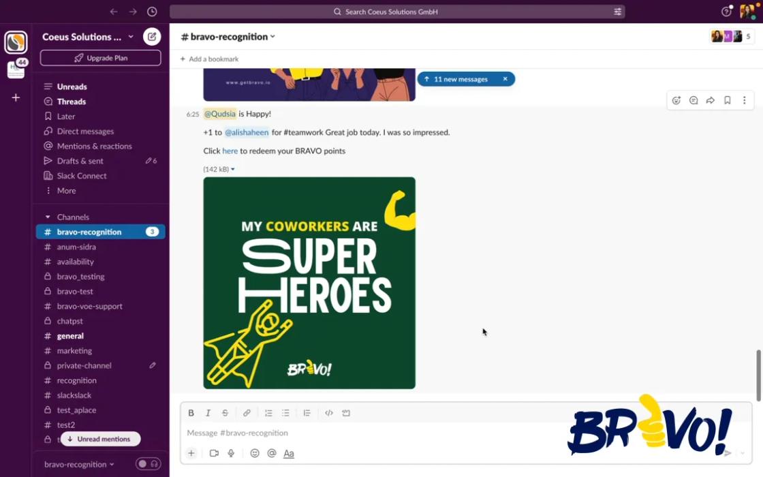
Task: Open attachments plus menu in composer
Action: point(191,453)
